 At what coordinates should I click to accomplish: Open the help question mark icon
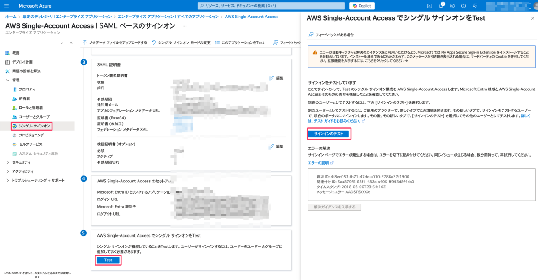coord(464,6)
